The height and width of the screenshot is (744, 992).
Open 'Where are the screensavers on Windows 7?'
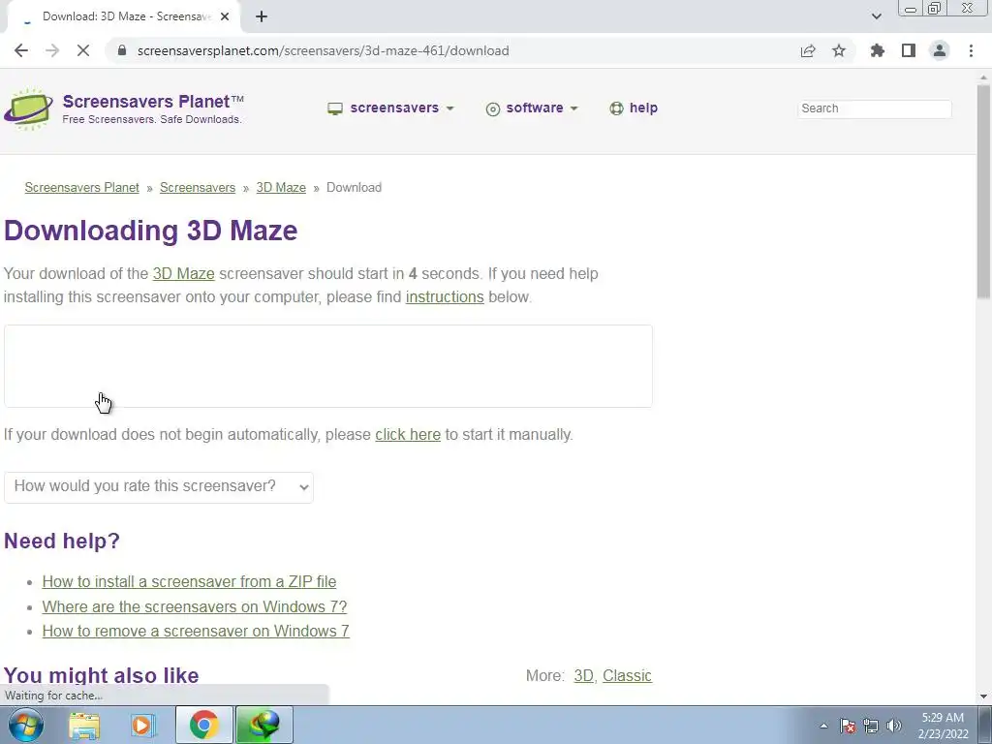pos(195,606)
